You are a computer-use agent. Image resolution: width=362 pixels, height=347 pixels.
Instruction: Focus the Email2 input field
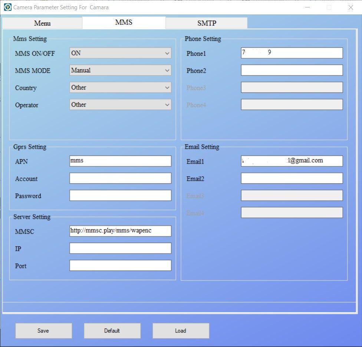[292, 178]
